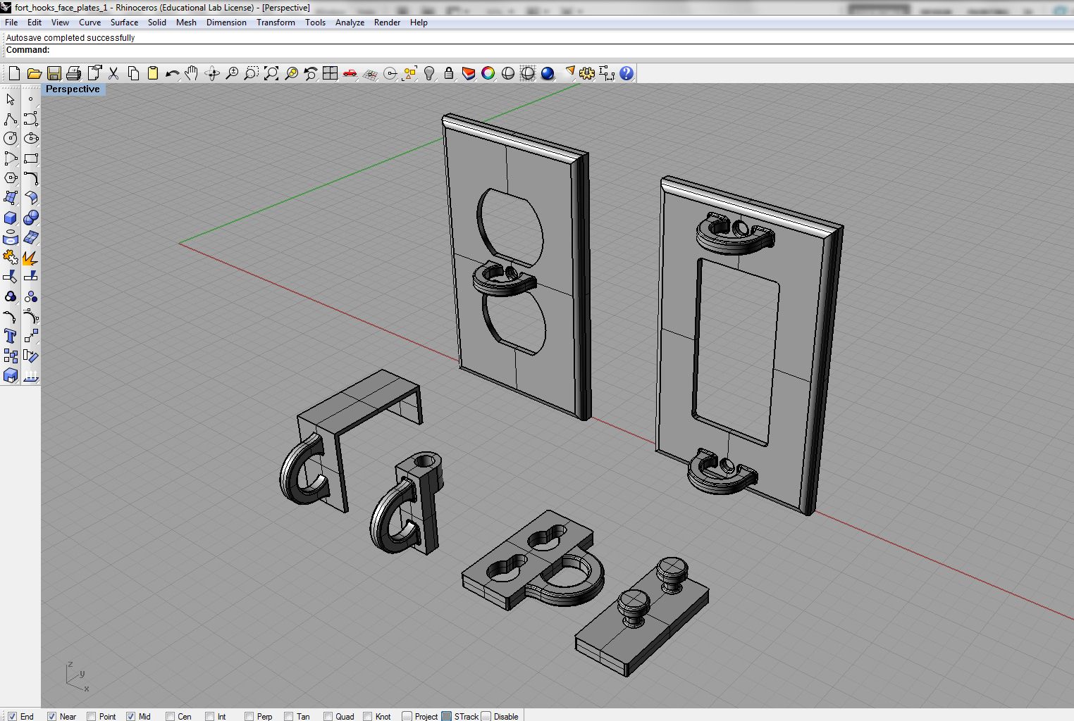Select the Pointer arrow tool
Screen dimensions: 1074x721
click(11, 99)
